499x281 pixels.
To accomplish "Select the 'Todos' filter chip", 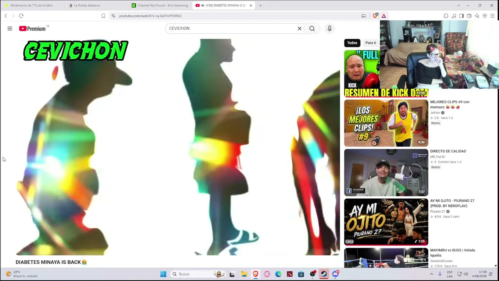I will click(352, 43).
